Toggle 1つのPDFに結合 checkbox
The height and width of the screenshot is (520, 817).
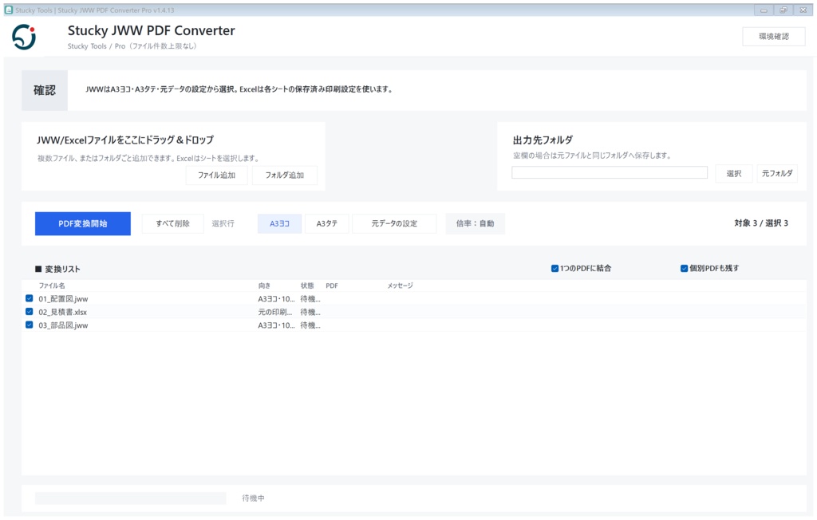555,268
